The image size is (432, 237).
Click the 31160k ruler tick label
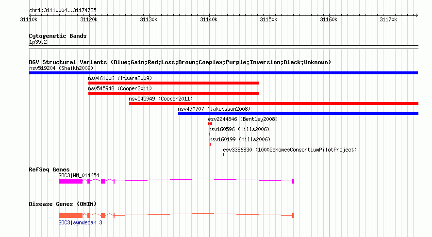329,19
